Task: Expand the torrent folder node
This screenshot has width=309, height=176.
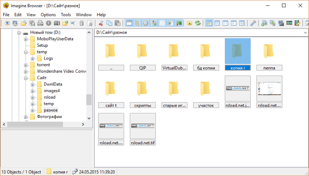Action: [x=25, y=65]
